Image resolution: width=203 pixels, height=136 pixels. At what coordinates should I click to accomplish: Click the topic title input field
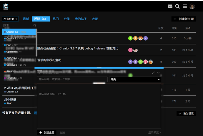click(x=72, y=79)
